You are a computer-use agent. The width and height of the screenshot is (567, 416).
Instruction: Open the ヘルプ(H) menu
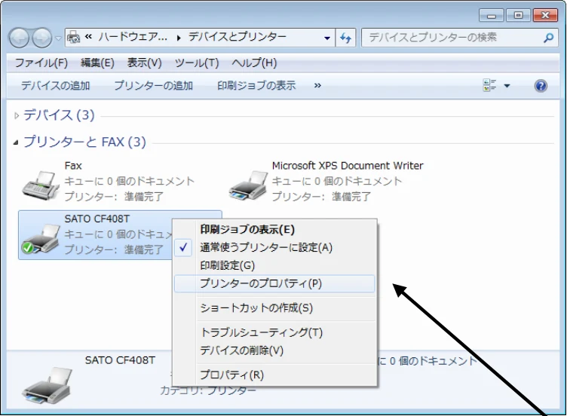click(x=254, y=63)
